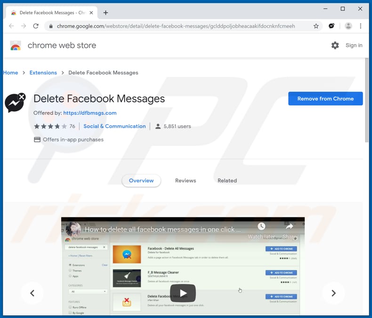Click the star rating of the extension
Image resolution: width=372 pixels, height=318 pixels.
(x=50, y=126)
